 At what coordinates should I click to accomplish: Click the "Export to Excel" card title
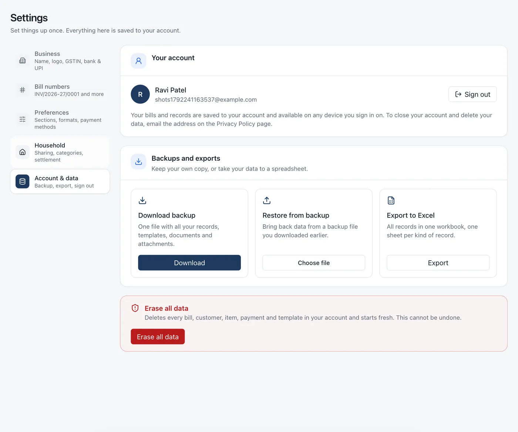click(411, 215)
